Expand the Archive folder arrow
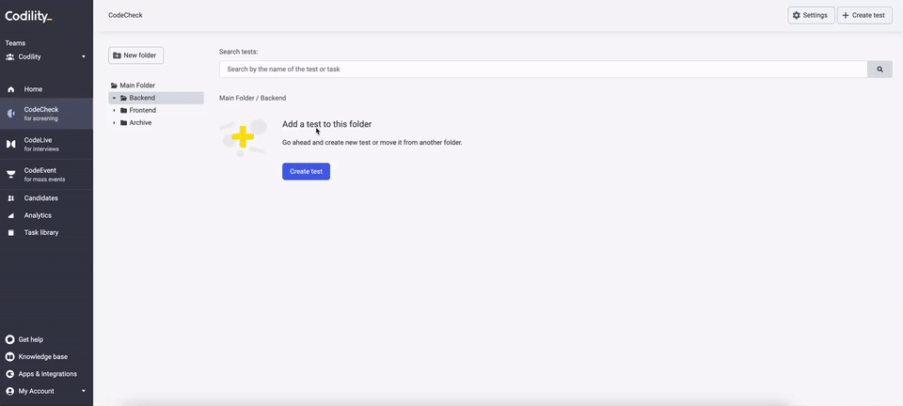Image resolution: width=903 pixels, height=406 pixels. 114,123
